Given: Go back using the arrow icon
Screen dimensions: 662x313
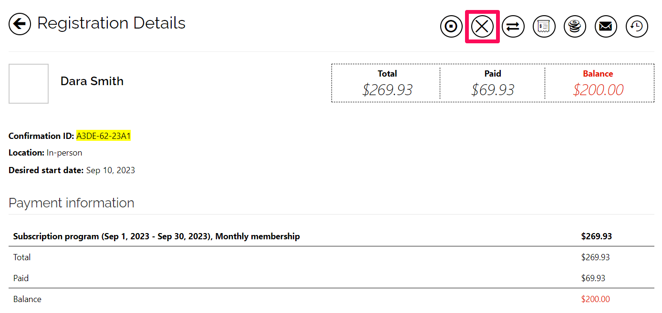Looking at the screenshot, I should point(20,24).
